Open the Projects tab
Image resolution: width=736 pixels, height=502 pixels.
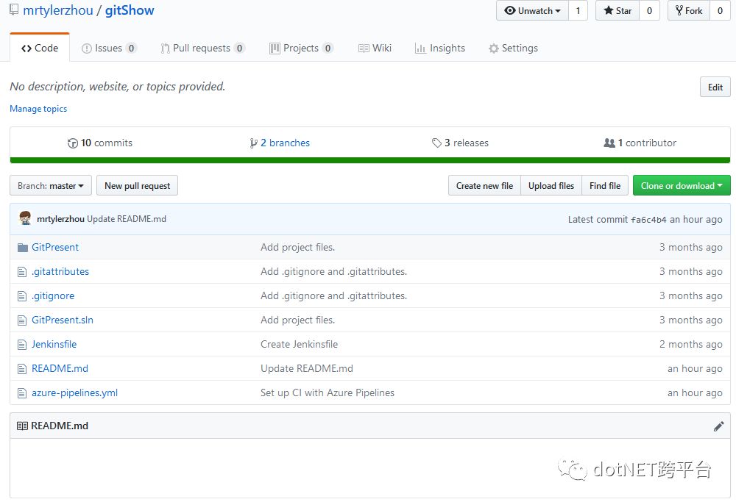click(x=301, y=48)
